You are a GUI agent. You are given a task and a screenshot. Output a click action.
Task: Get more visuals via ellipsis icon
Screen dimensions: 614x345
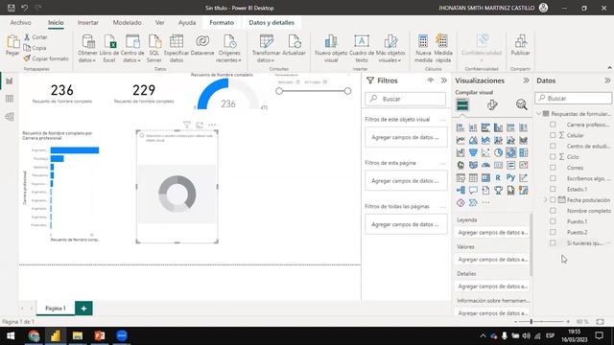pos(485,202)
